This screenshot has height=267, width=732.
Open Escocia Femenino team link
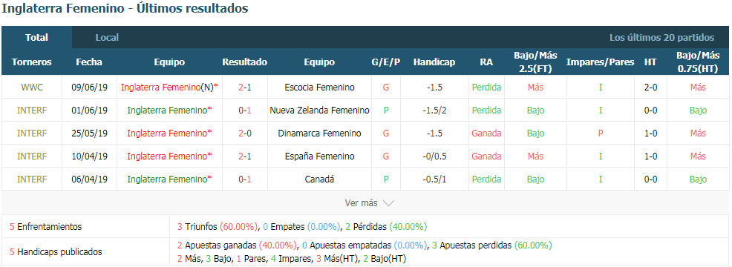pos(319,88)
